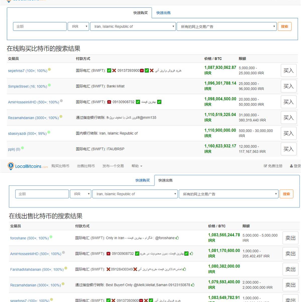The width and height of the screenshot is (301, 302).
Task: Click thumbs-up icon in foroshane sell row
Action: (x=177, y=238)
